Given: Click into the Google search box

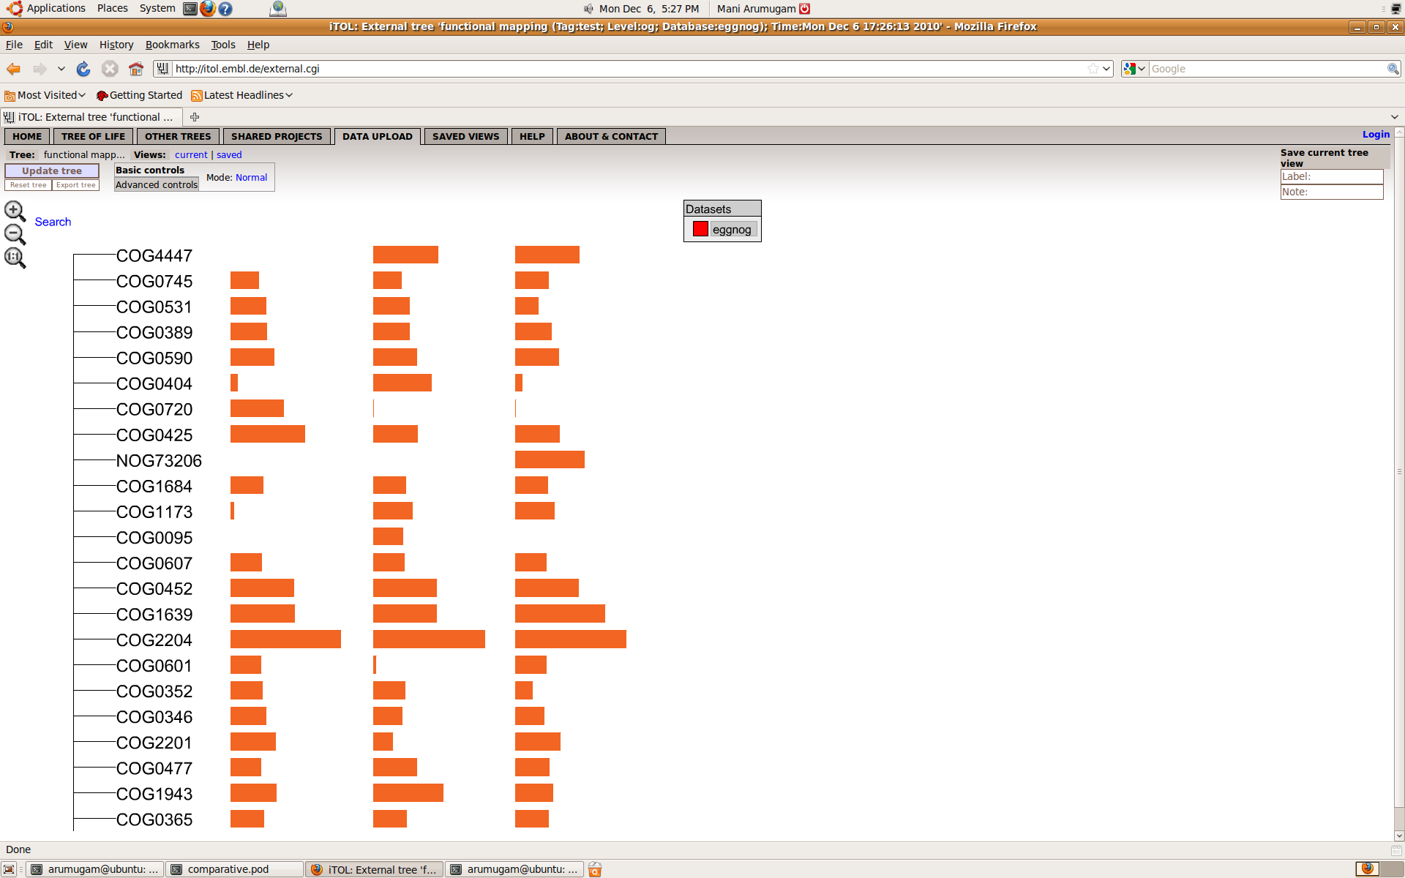Looking at the screenshot, I should click(x=1267, y=69).
